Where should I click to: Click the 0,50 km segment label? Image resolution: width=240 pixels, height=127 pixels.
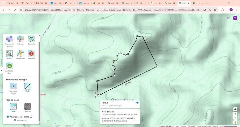pyautogui.click(x=128, y=84)
